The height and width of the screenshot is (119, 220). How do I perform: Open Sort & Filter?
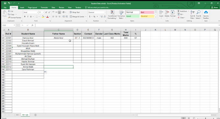(x=192, y=15)
